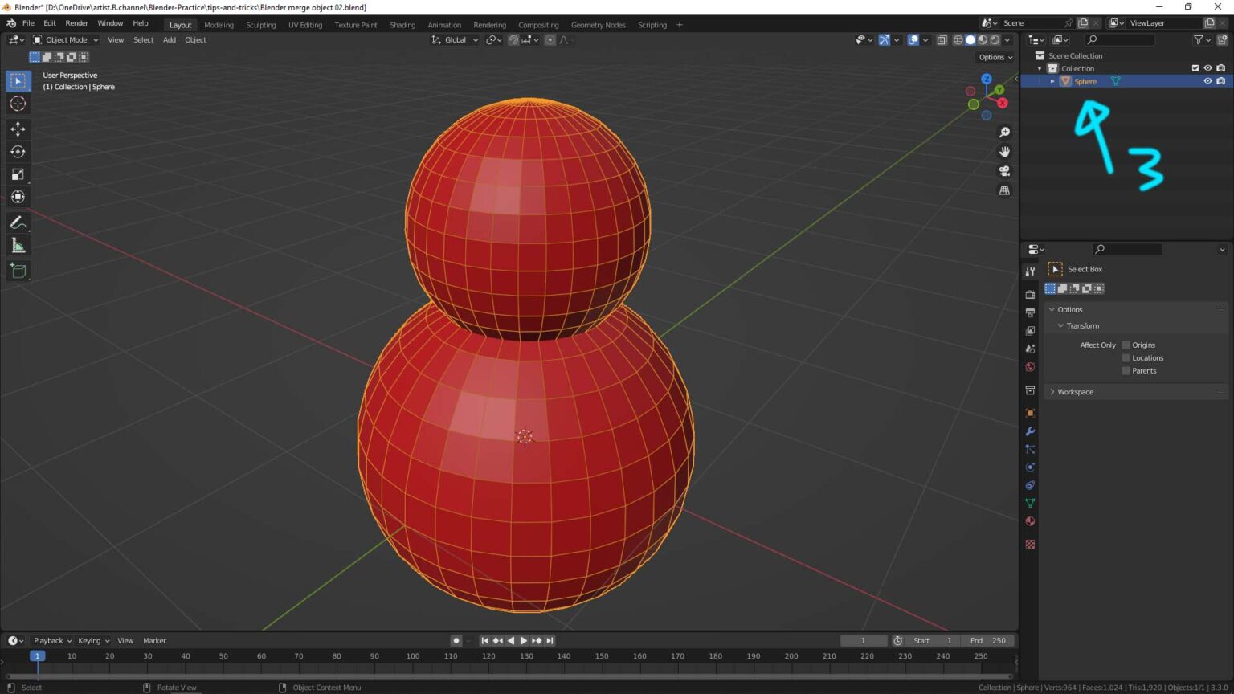Image resolution: width=1234 pixels, height=694 pixels.
Task: Open the timeline Marker menu
Action: 154,640
